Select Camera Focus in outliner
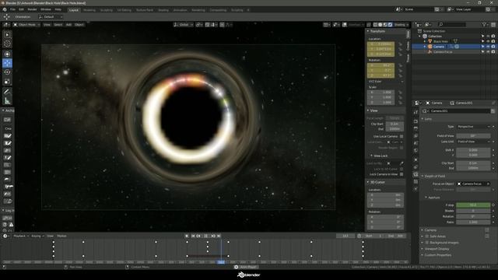 tap(443, 52)
